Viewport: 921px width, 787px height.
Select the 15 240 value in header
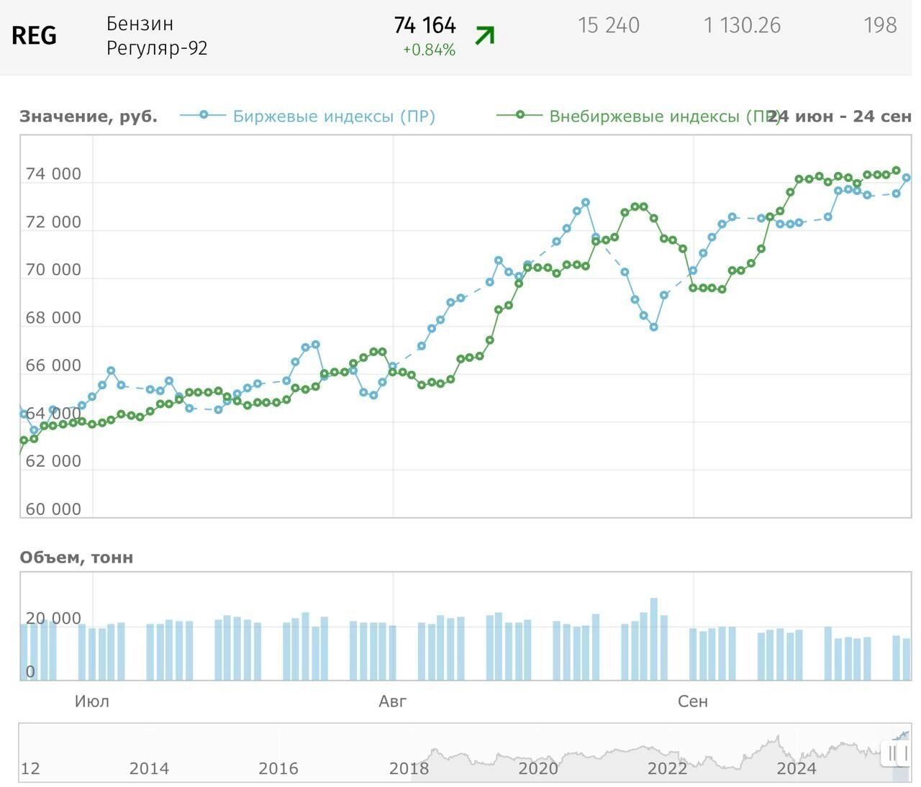[608, 26]
